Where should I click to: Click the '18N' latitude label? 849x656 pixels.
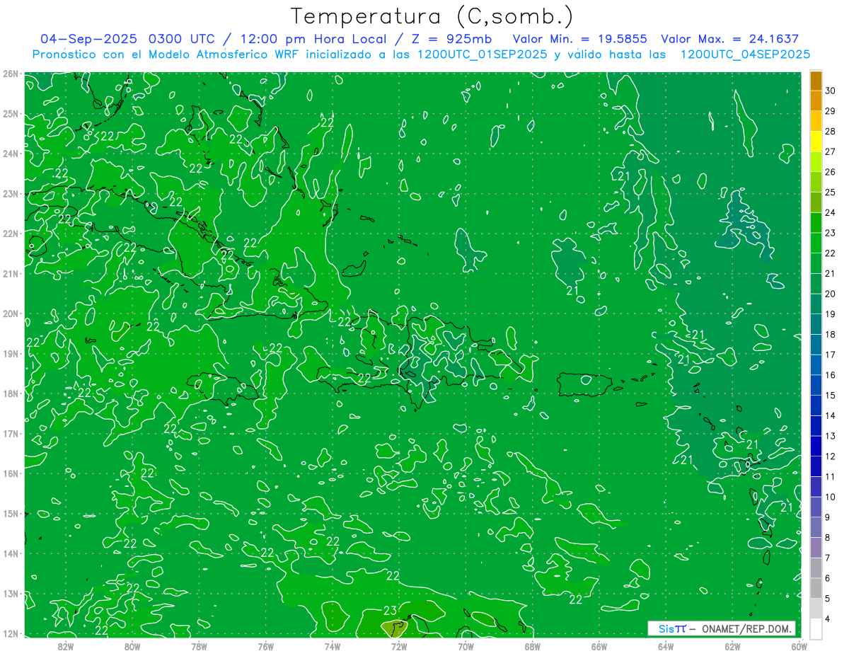click(x=11, y=393)
